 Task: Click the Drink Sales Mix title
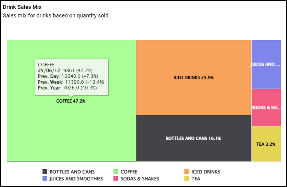click(x=22, y=7)
